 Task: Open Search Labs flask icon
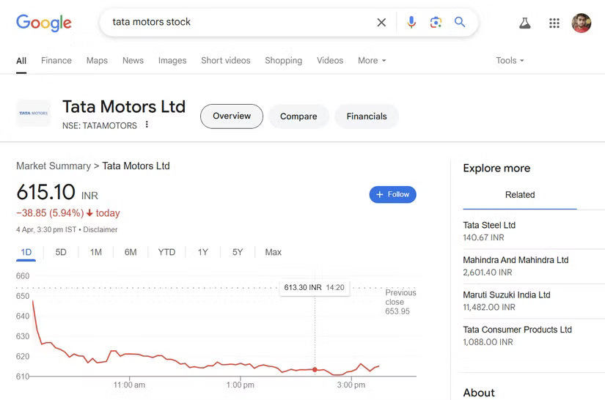pyautogui.click(x=524, y=23)
